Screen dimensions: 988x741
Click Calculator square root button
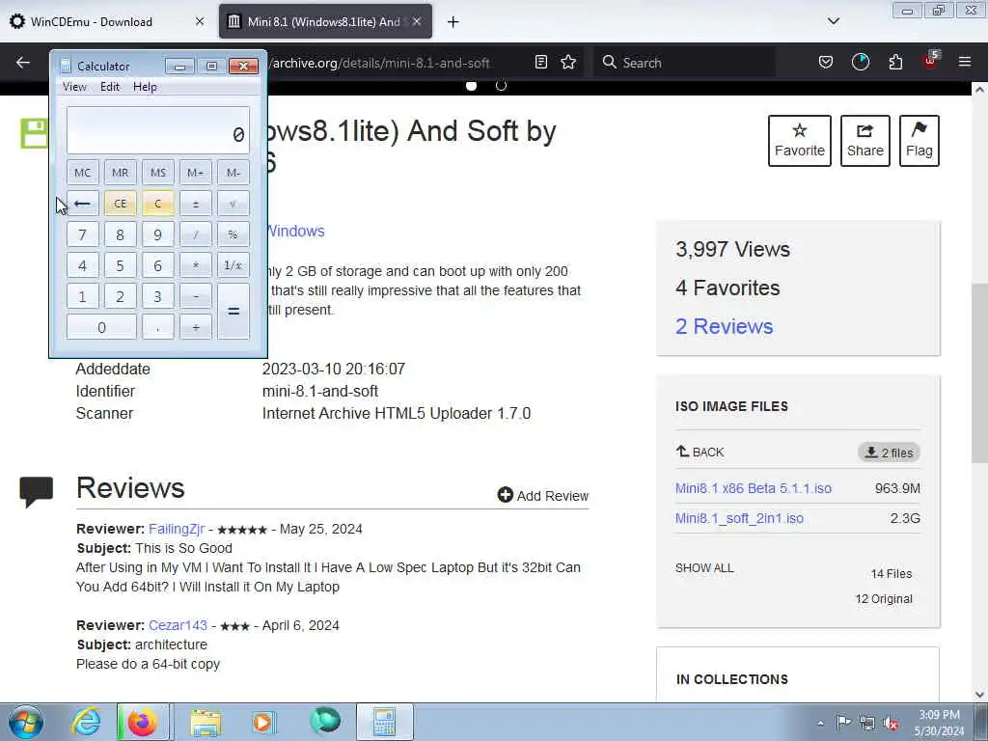click(233, 204)
